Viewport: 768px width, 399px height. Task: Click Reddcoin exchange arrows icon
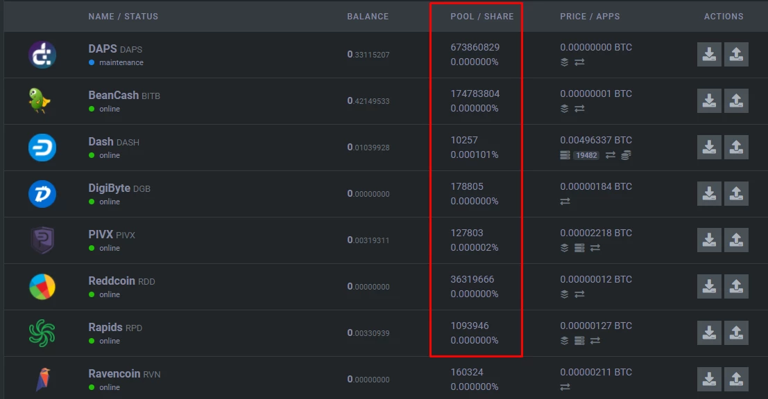(x=579, y=294)
